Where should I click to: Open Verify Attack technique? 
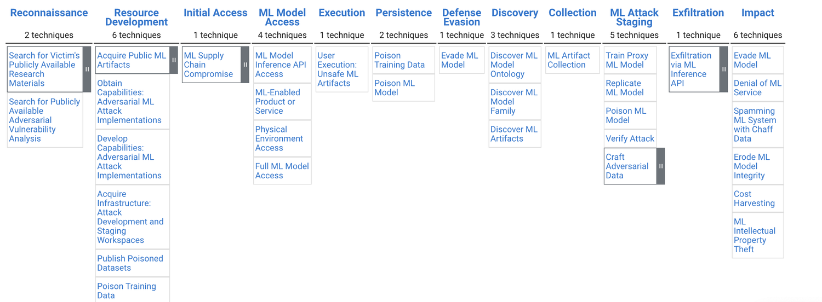[x=630, y=138]
